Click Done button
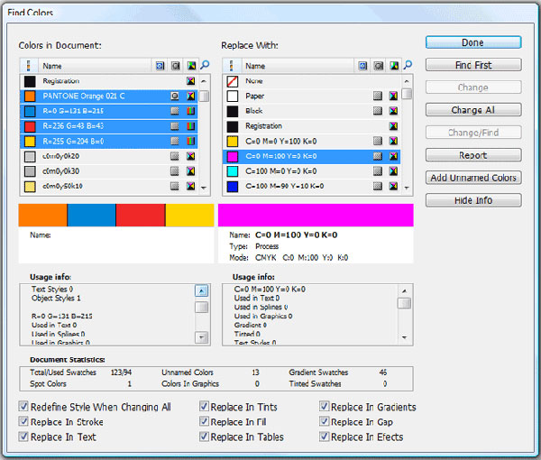Image resolution: width=541 pixels, height=460 pixels. (x=473, y=42)
